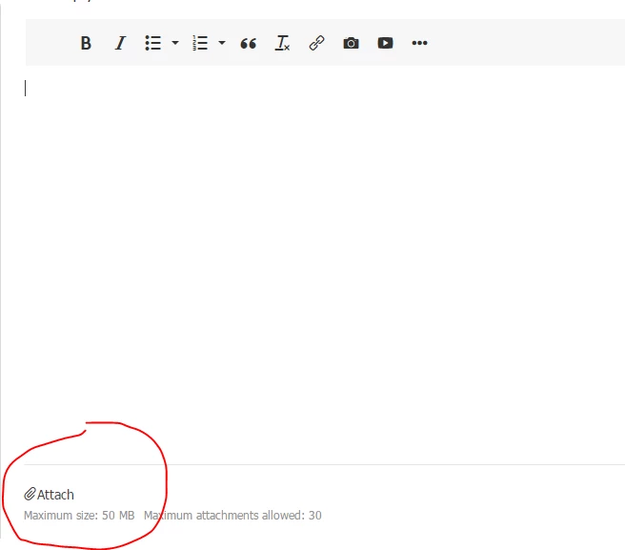Insert a block quote
Viewport: 625px width, 550px height.
(248, 43)
